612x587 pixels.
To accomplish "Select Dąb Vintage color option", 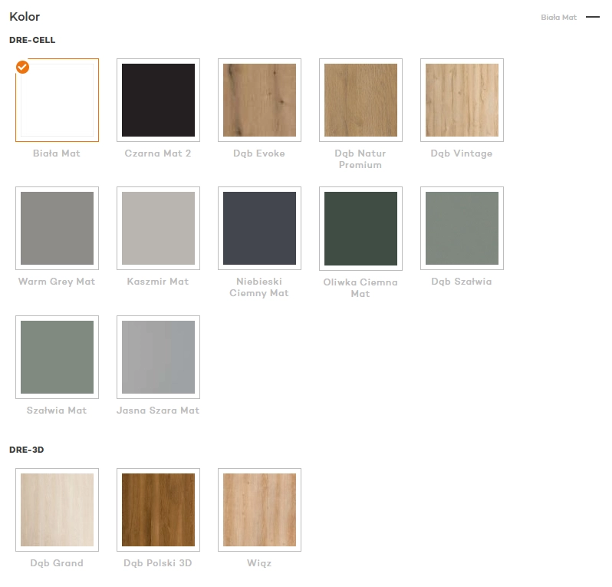I will (462, 100).
